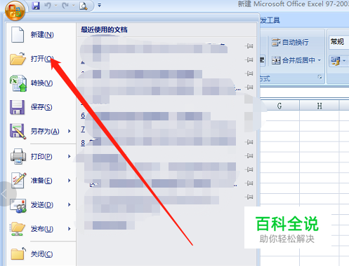The image size is (349, 266).
Task: Expand the 发送 submenu arrow
Action: 70,204
